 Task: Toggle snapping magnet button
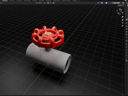[48, 3]
